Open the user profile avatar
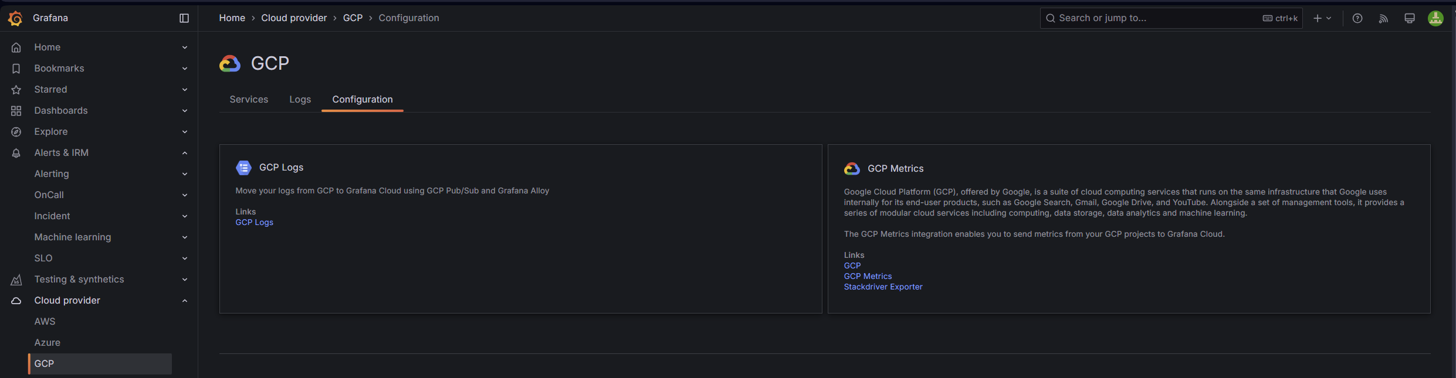Screen dimensions: 1456x378 1435,18
